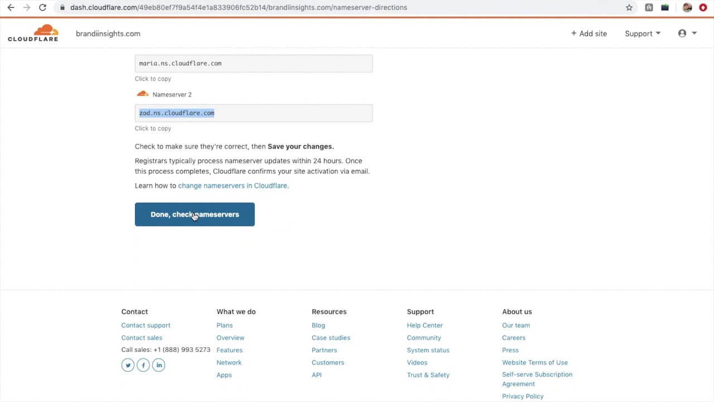This screenshot has height=402, width=714.
Task: Open the account user menu
Action: point(687,33)
